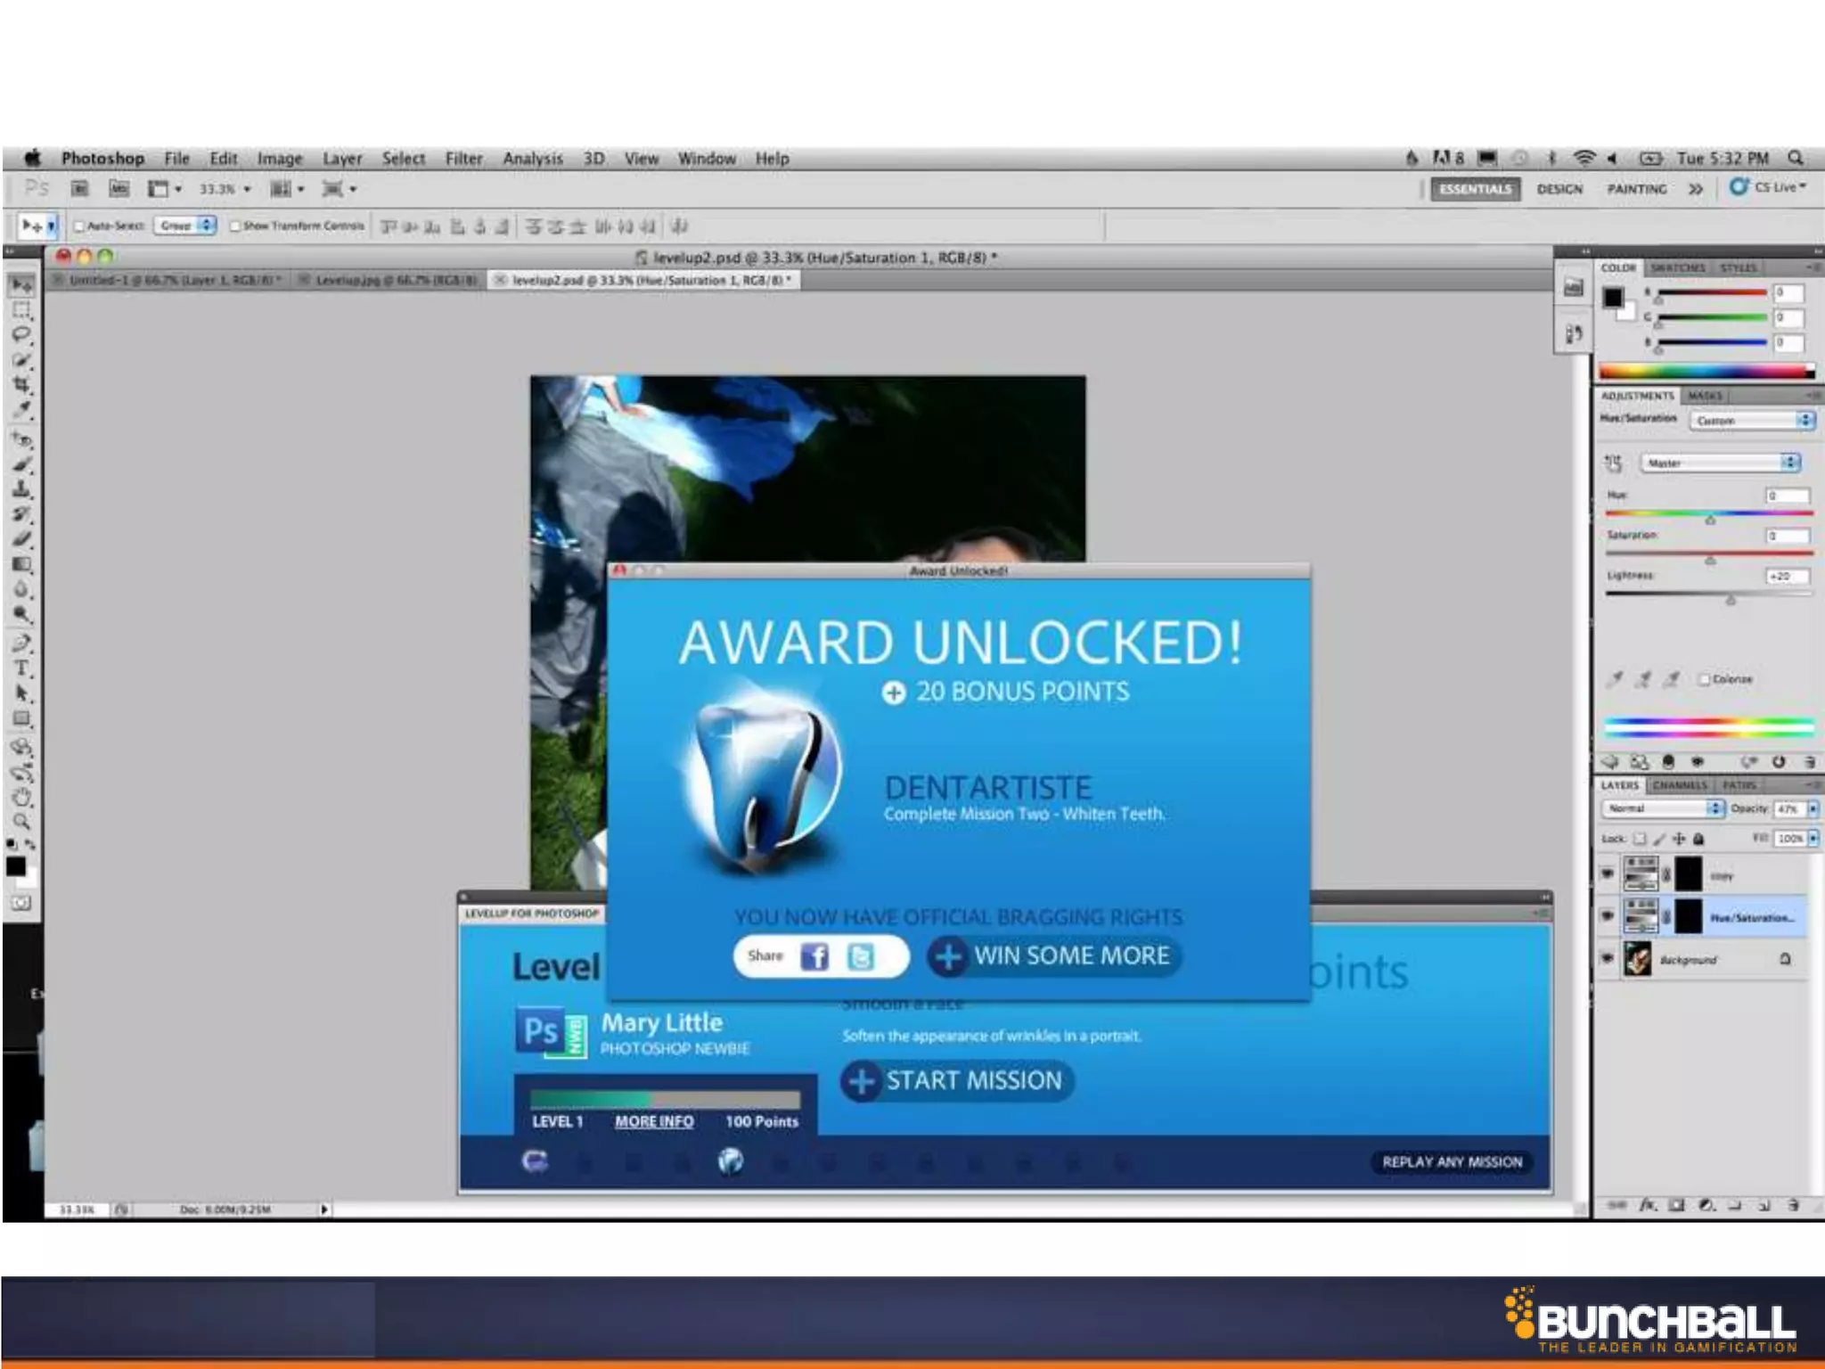Click the Spotlight search magnifier icon
The height and width of the screenshot is (1369, 1825).
(x=1796, y=158)
